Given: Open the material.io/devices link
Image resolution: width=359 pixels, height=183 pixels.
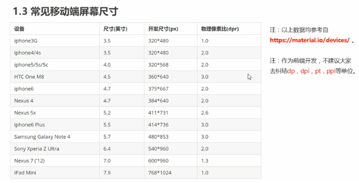Looking at the screenshot, I should click(x=310, y=40).
